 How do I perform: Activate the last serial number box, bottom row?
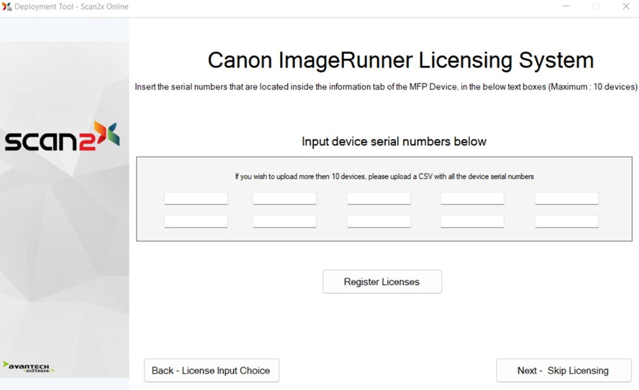566,221
